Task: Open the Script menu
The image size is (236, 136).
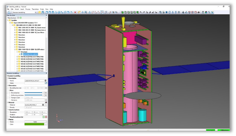Action: click(42, 9)
